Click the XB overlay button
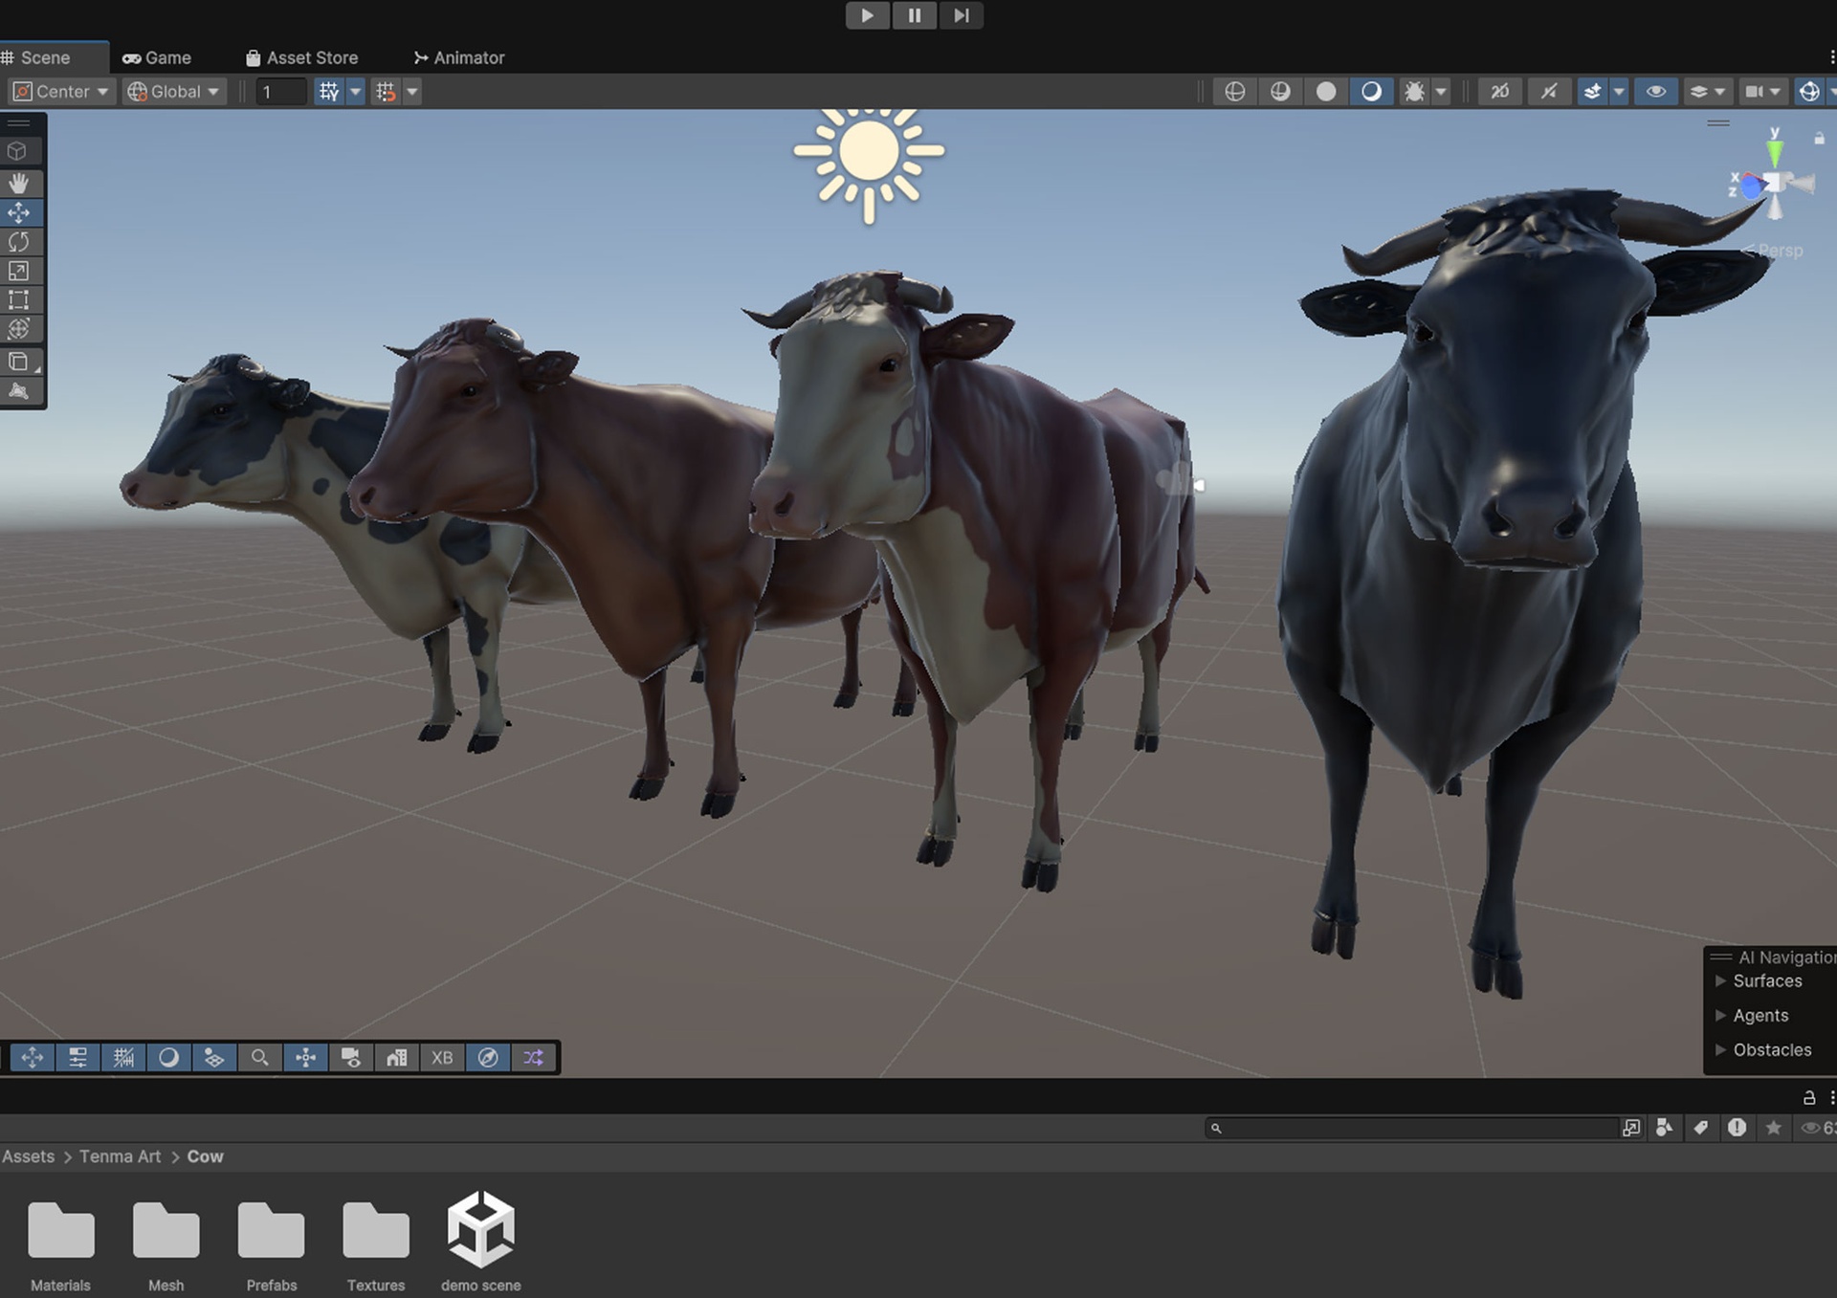Image resolution: width=1837 pixels, height=1298 pixels. 442,1057
